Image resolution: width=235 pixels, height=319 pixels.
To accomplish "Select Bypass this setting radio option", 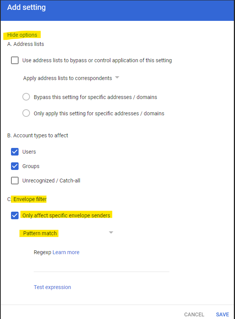I will coord(26,97).
